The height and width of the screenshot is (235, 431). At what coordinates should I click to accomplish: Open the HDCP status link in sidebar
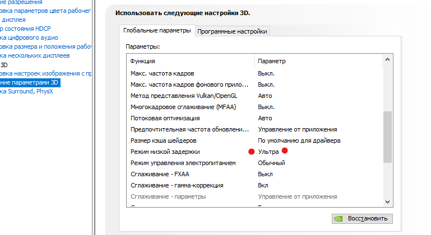pos(25,29)
